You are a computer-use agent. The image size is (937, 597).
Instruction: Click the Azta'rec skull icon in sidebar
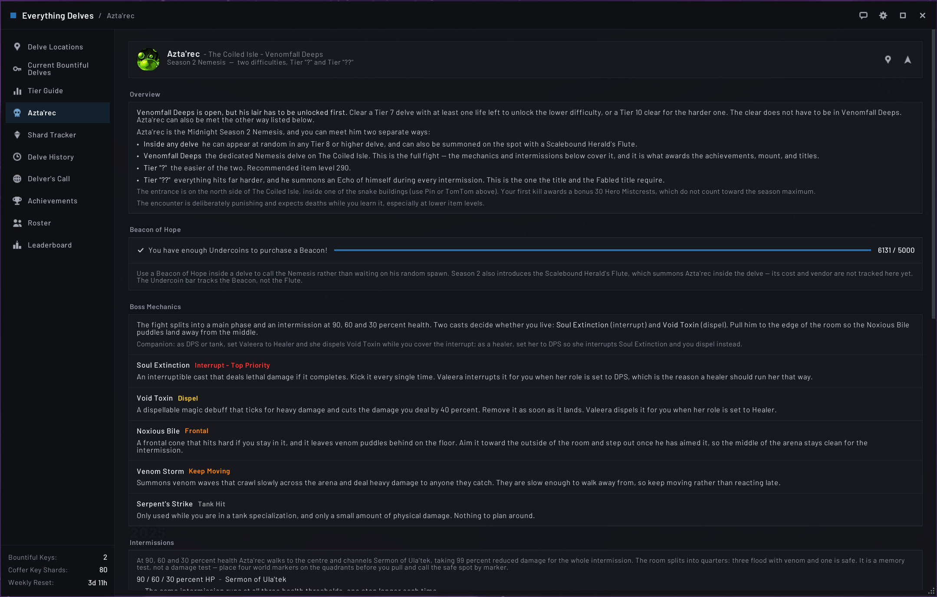[17, 113]
